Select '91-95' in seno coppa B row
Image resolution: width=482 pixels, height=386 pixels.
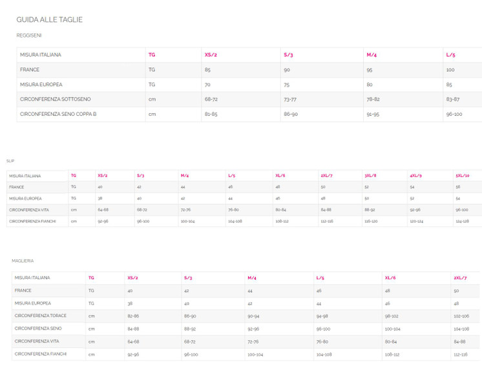373,114
